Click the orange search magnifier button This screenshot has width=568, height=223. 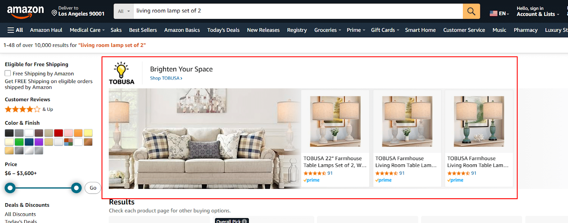point(471,11)
